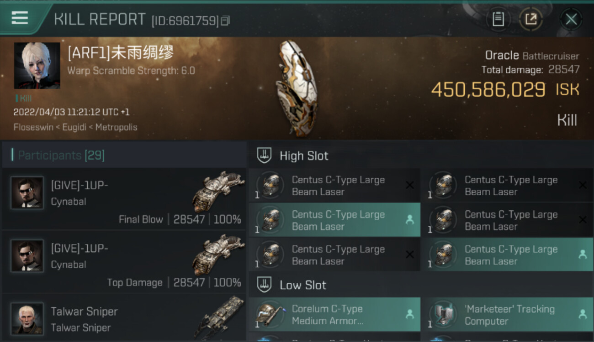Copy the kill report ID
The image size is (594, 342).
225,21
